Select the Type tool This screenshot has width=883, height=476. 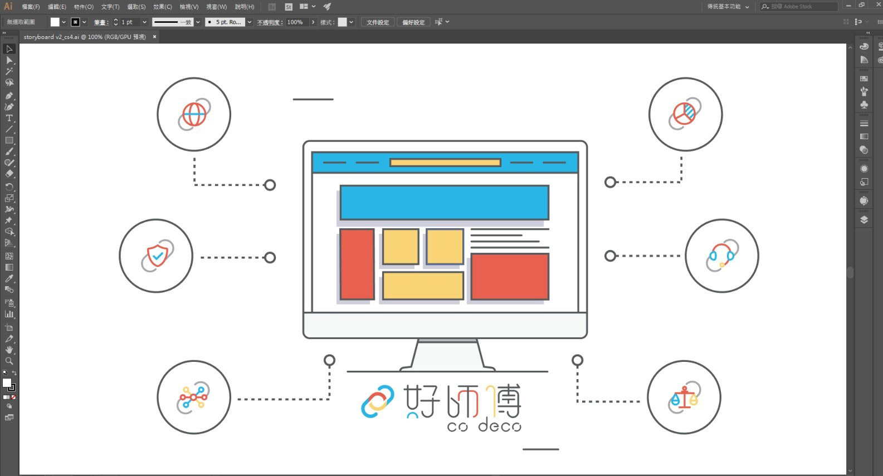[9, 118]
